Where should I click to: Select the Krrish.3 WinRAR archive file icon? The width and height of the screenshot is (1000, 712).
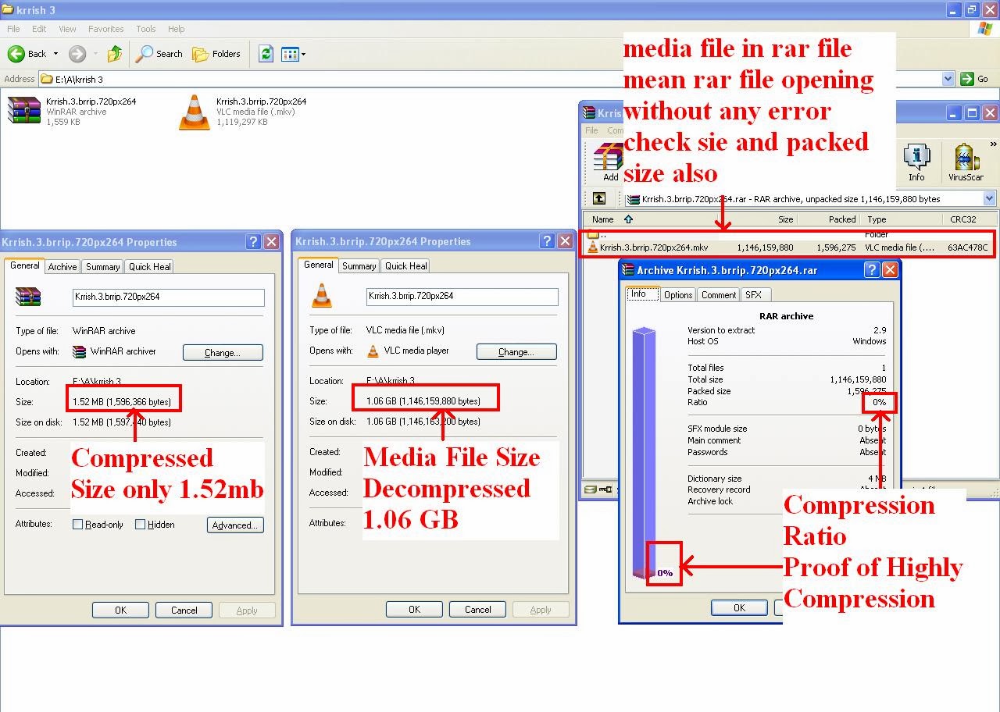point(23,111)
